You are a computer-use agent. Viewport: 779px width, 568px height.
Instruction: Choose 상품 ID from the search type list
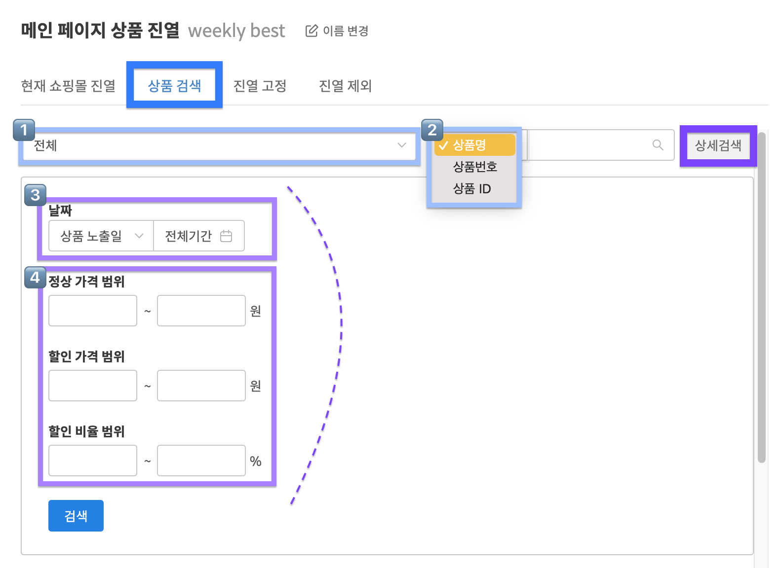click(x=472, y=189)
